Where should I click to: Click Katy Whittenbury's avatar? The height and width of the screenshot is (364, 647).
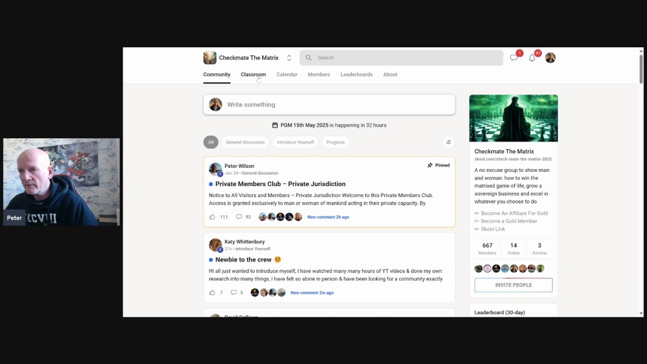[x=215, y=245]
